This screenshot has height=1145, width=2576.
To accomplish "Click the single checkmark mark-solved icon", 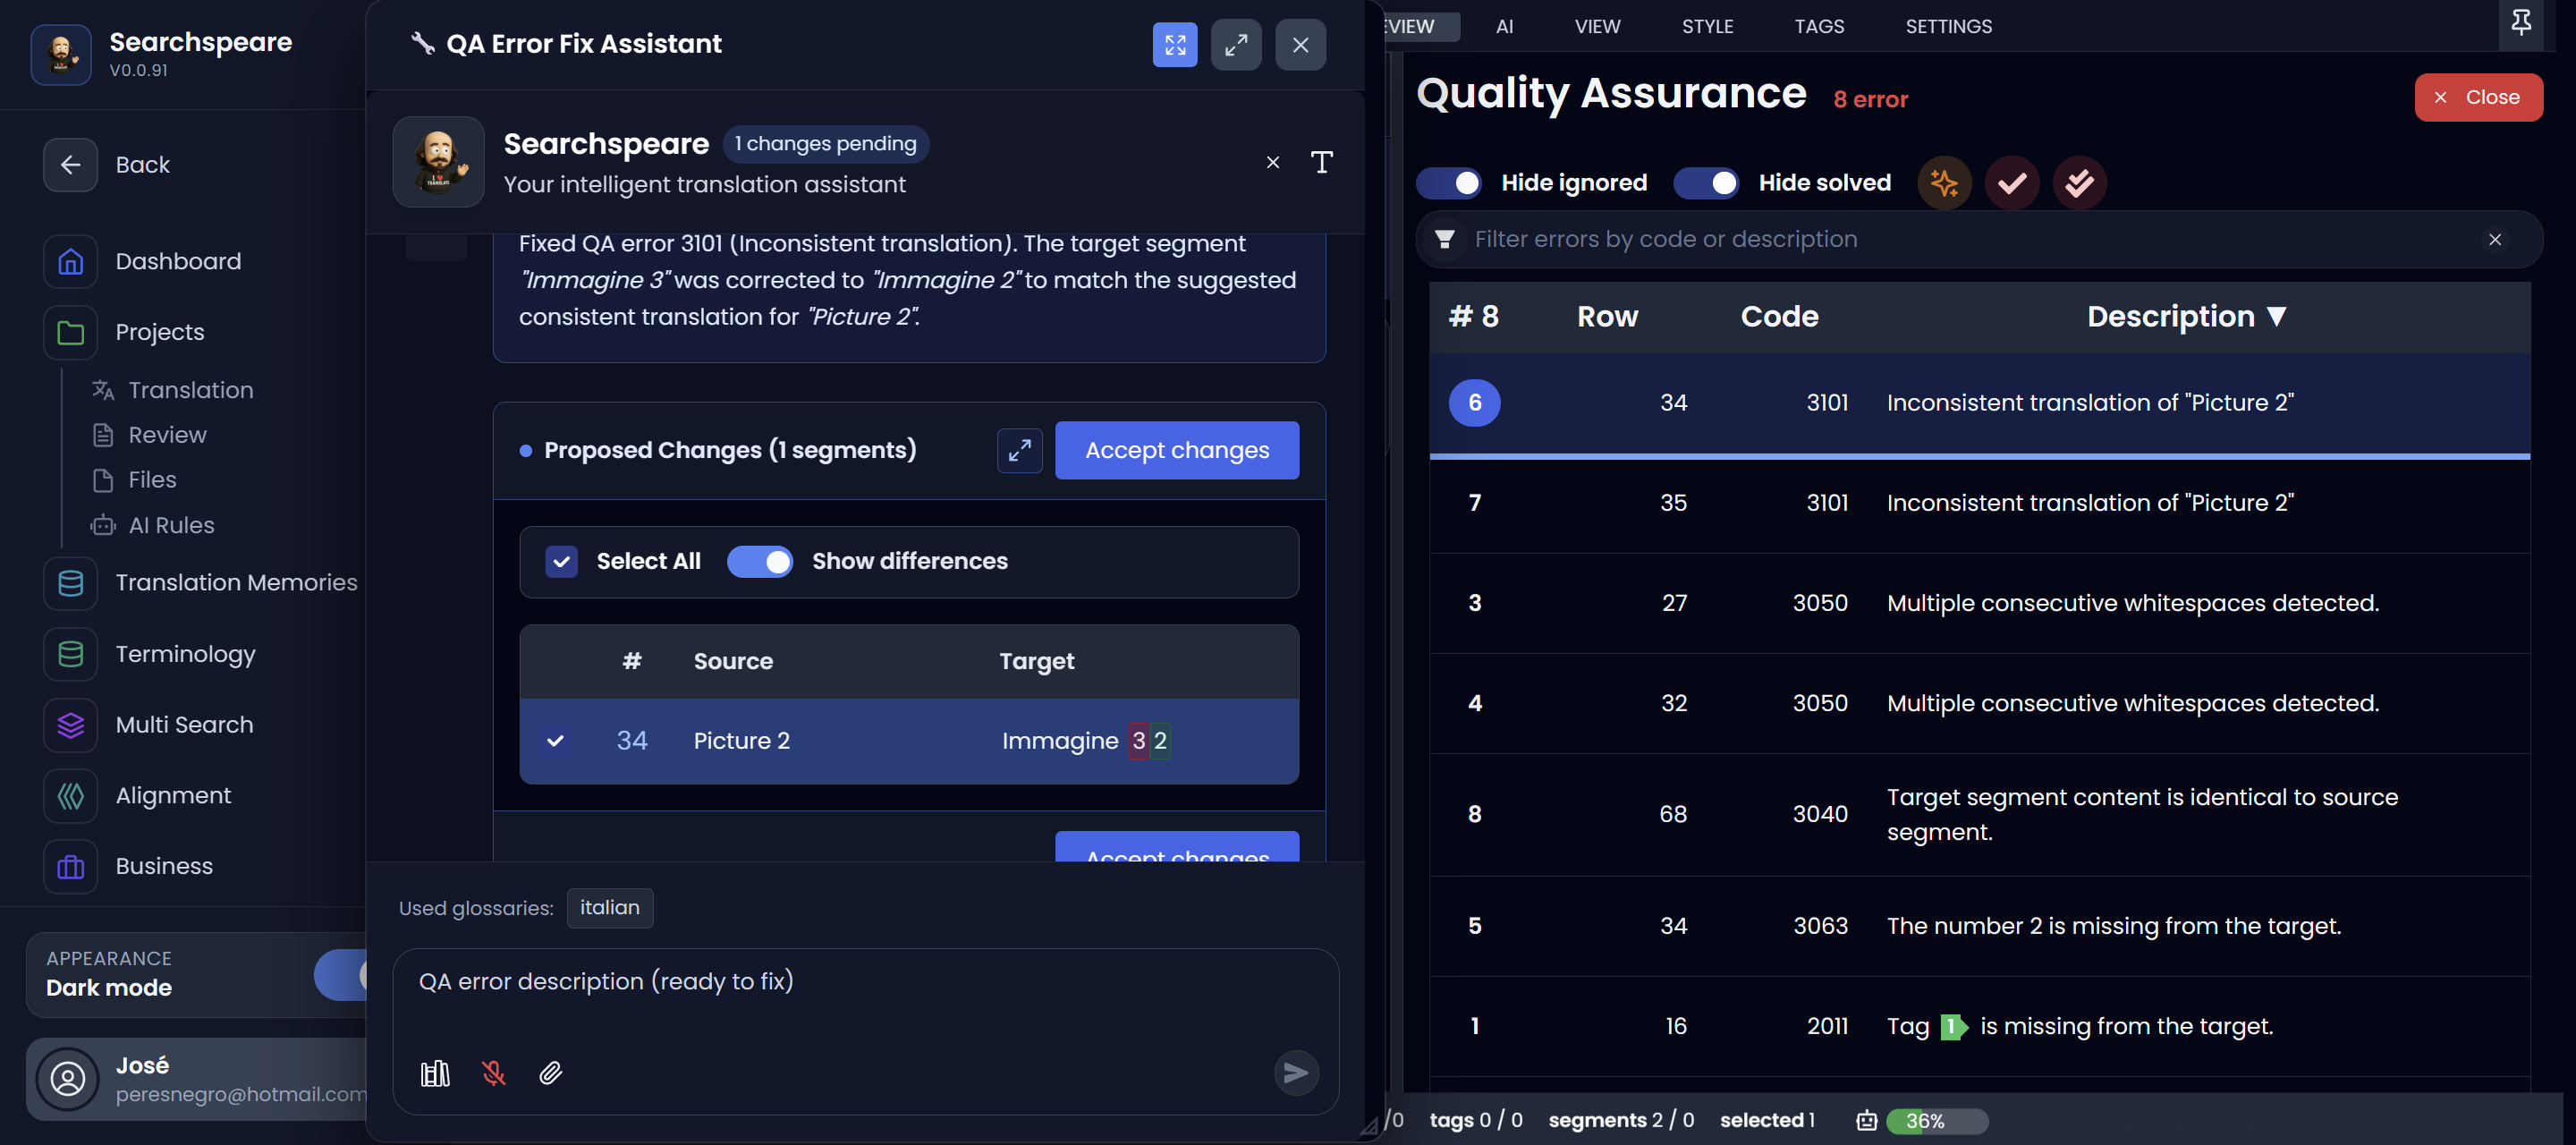I will click(2012, 183).
